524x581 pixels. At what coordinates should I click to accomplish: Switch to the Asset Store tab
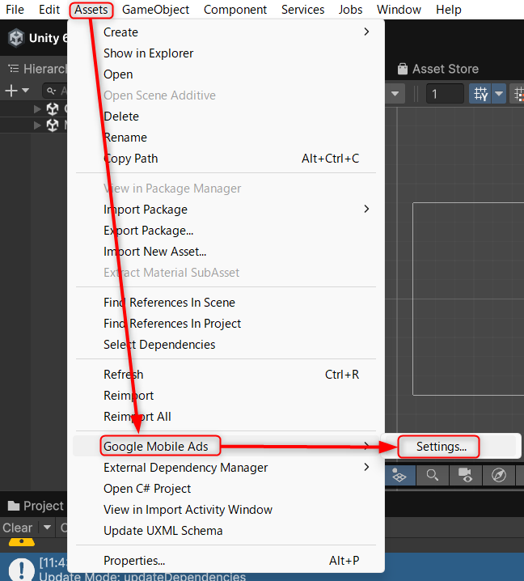(x=438, y=69)
